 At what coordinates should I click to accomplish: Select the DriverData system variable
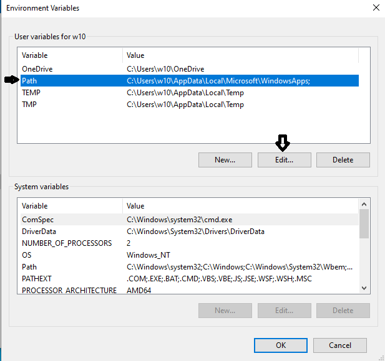[x=190, y=231]
